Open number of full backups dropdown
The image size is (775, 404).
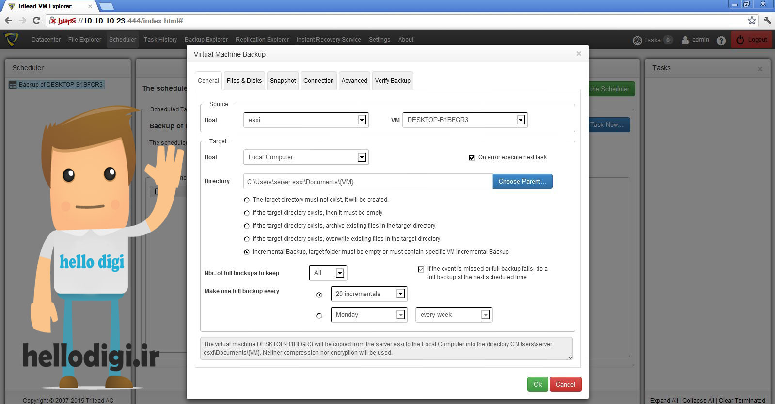pyautogui.click(x=328, y=273)
